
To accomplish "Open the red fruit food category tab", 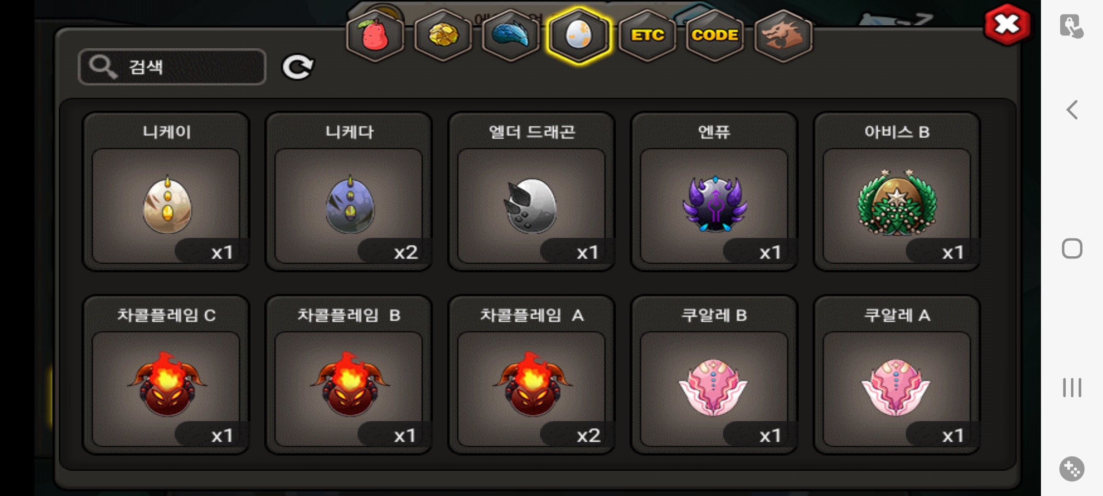I will coord(375,36).
